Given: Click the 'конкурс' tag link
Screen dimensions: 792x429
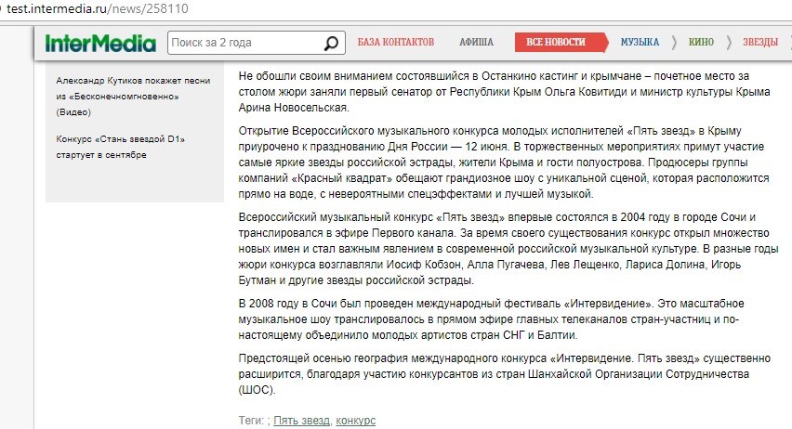Looking at the screenshot, I should click(356, 421).
